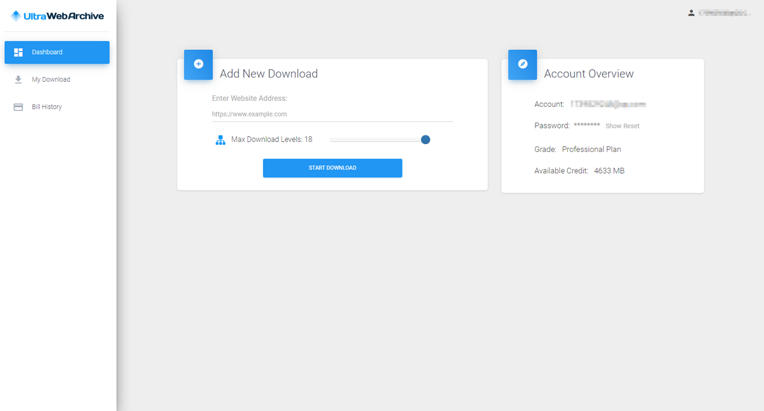Click the middle of the levels slider track
The width and height of the screenshot is (764, 411).
coord(378,139)
